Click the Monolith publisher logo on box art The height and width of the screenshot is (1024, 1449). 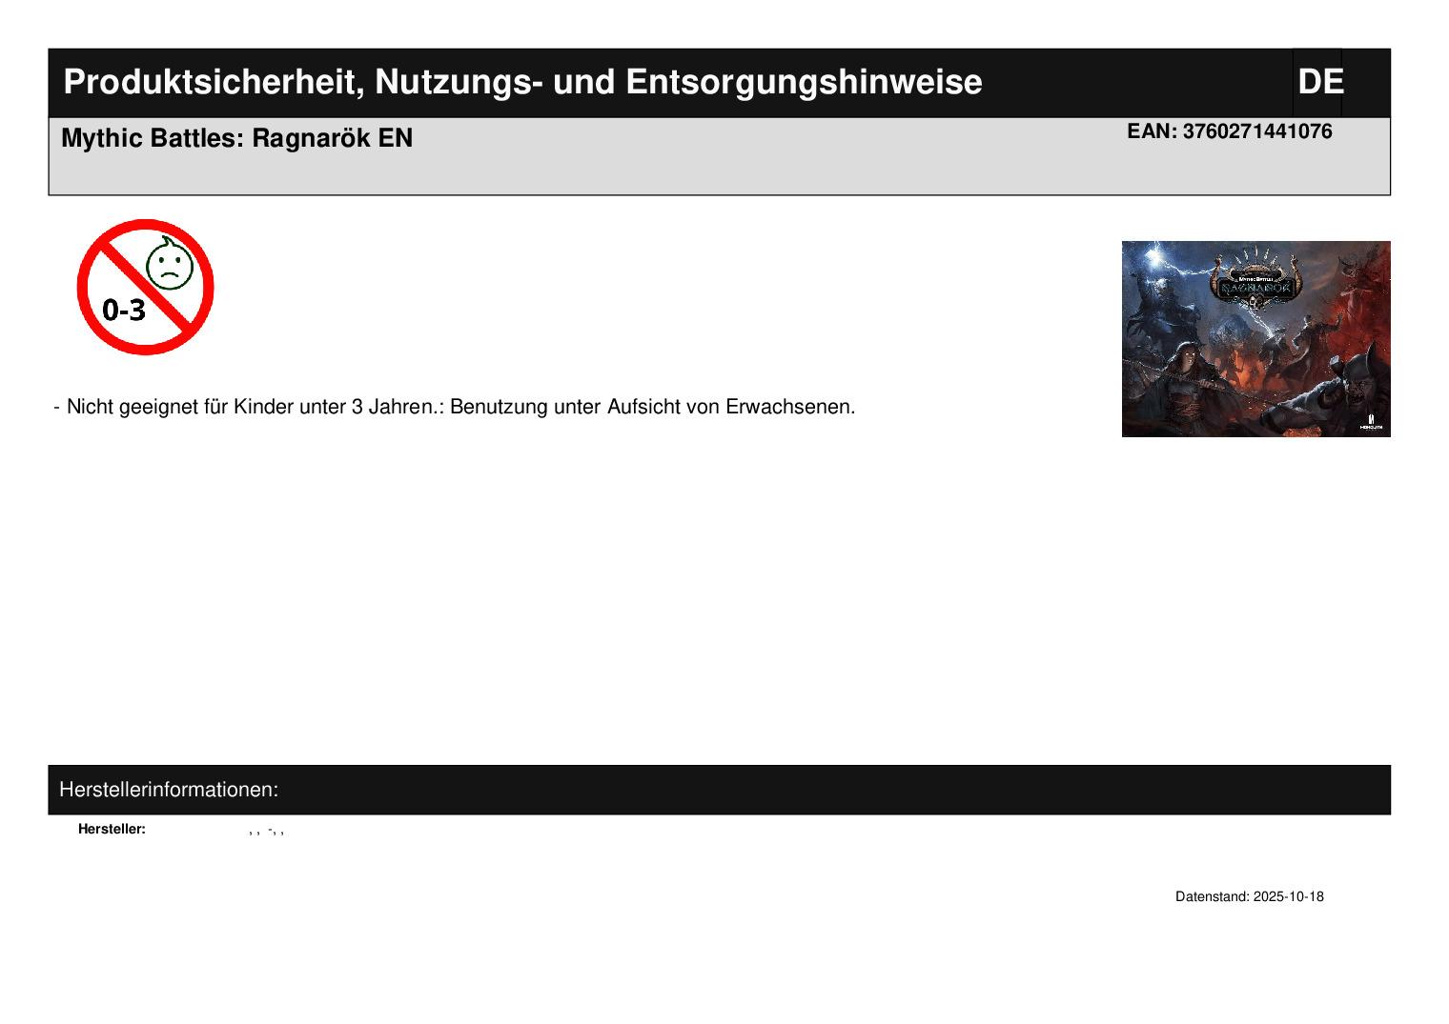pos(1371,422)
